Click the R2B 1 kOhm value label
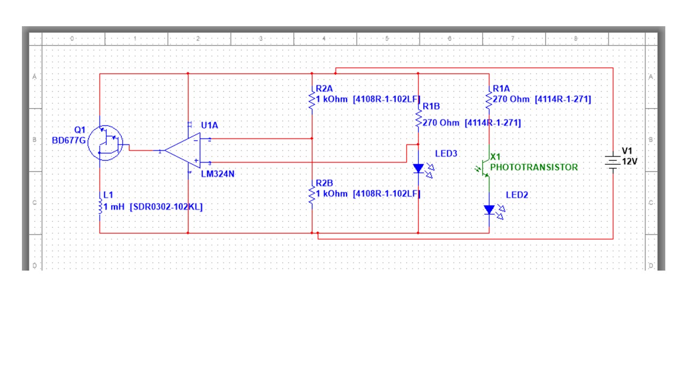This screenshot has width=684, height=385. pyautogui.click(x=368, y=194)
